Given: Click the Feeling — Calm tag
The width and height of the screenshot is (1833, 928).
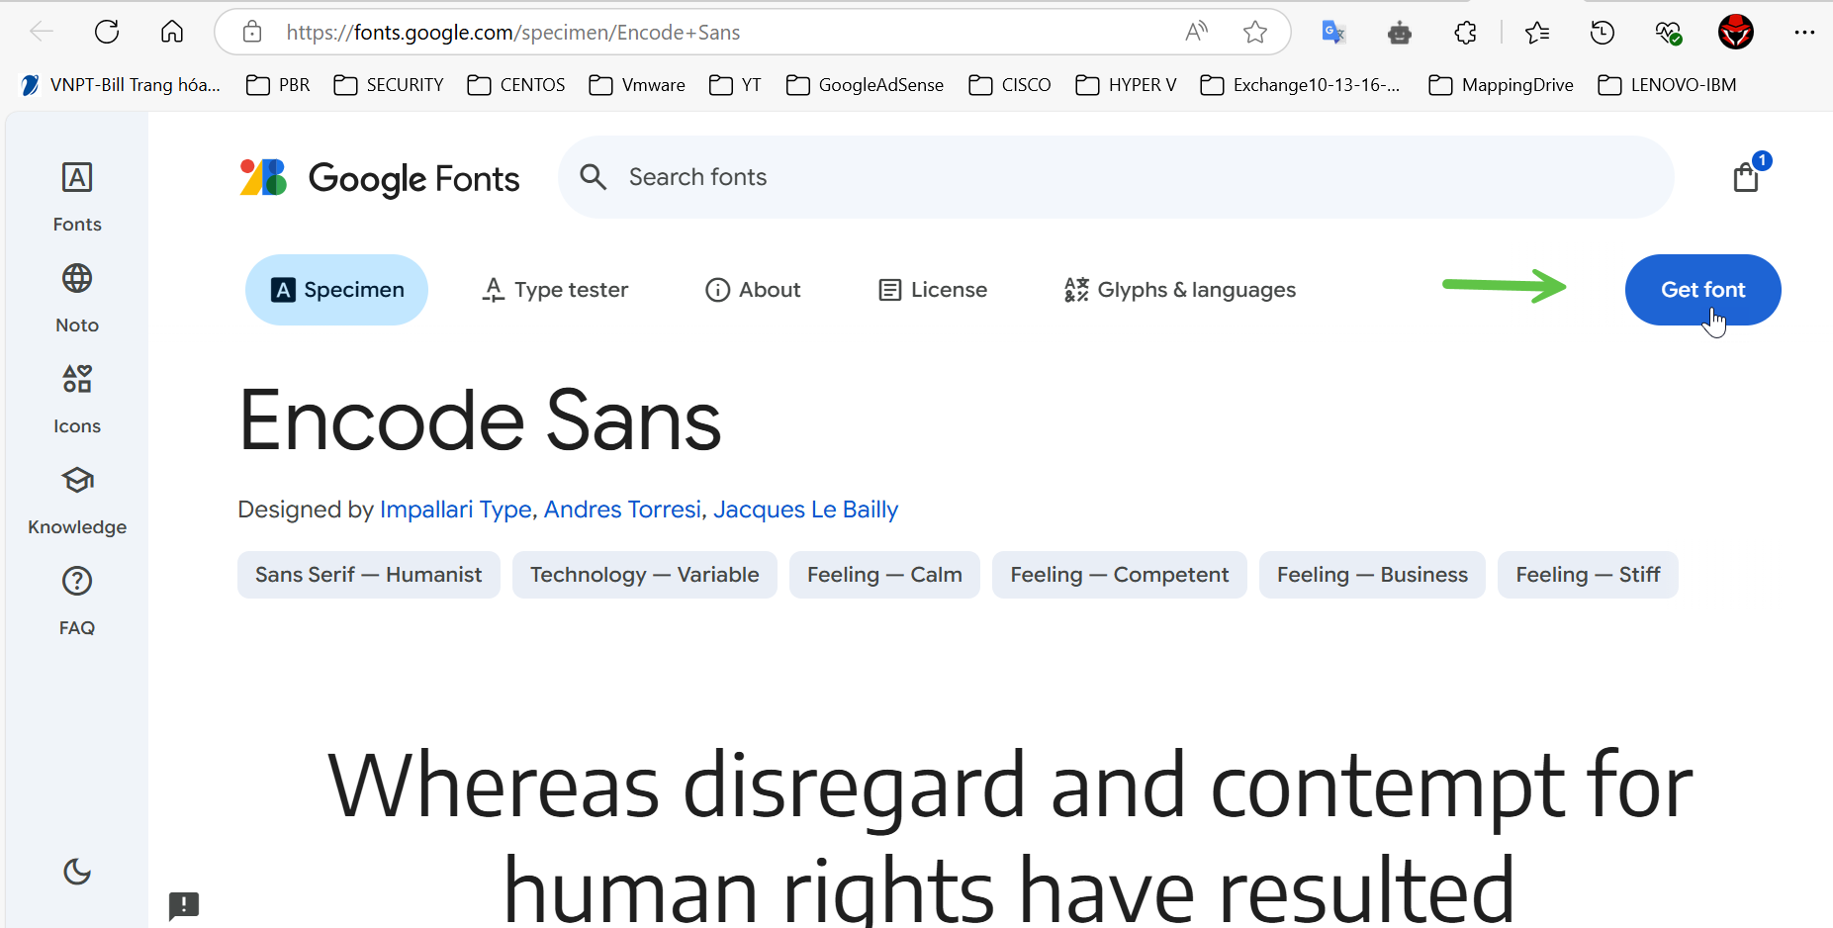Looking at the screenshot, I should (x=884, y=575).
